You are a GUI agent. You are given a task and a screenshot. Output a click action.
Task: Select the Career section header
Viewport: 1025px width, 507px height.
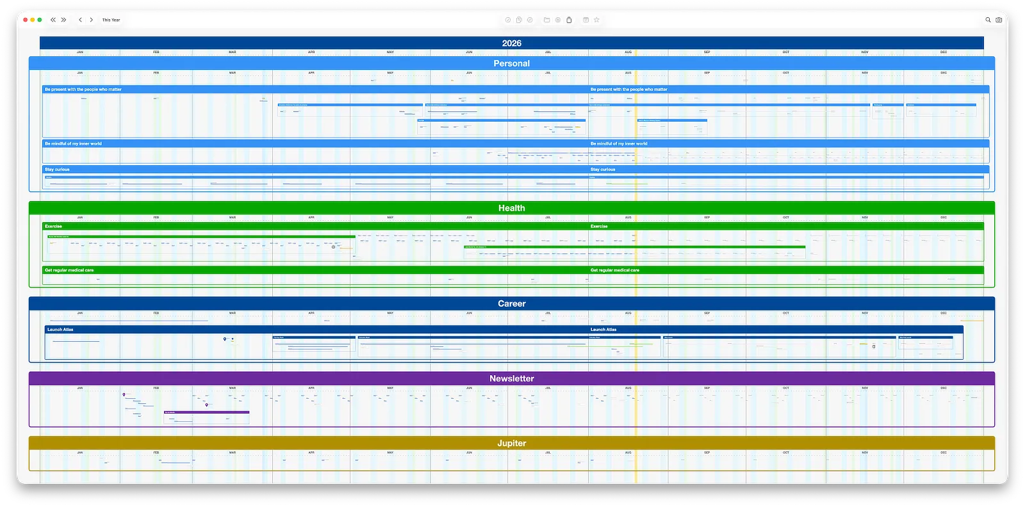512,303
